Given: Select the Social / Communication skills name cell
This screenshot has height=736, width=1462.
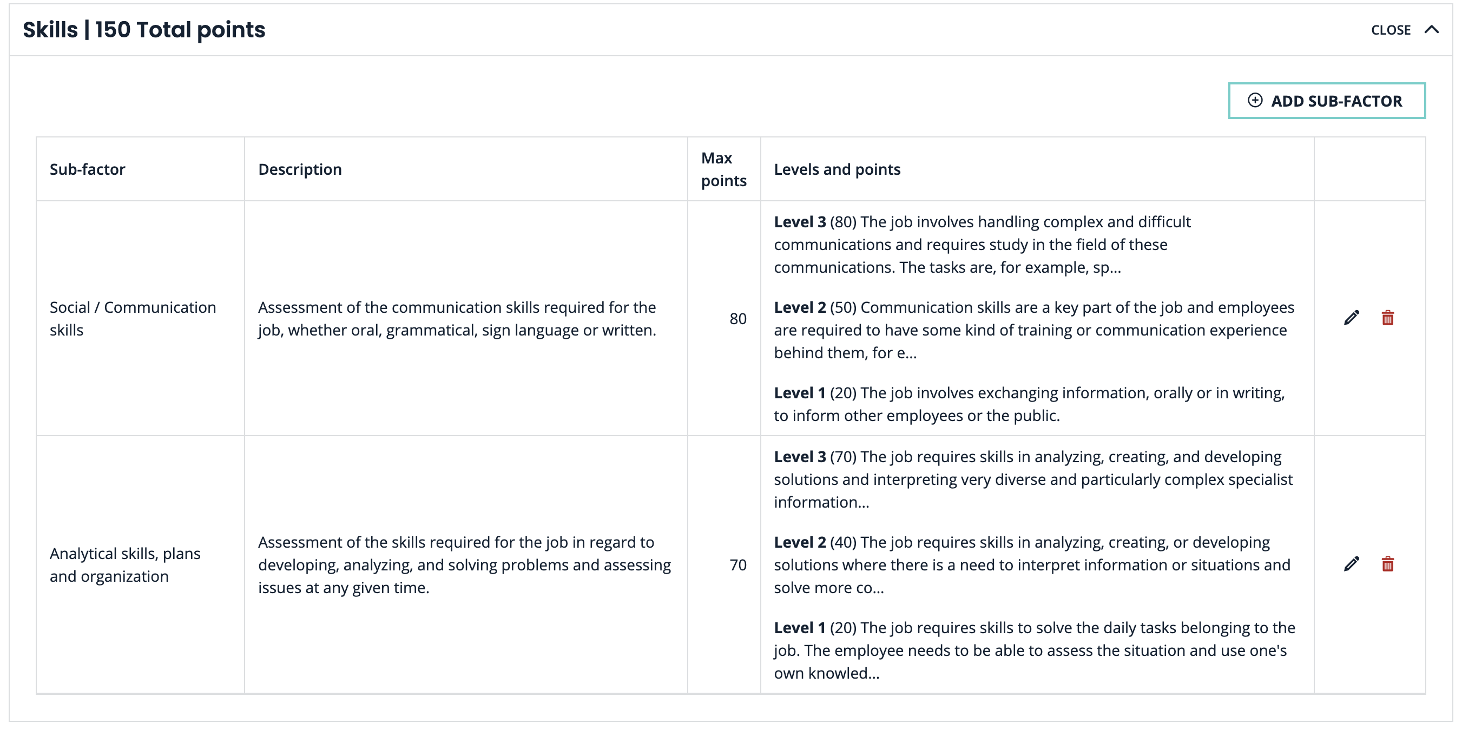Looking at the screenshot, I should pos(133,318).
